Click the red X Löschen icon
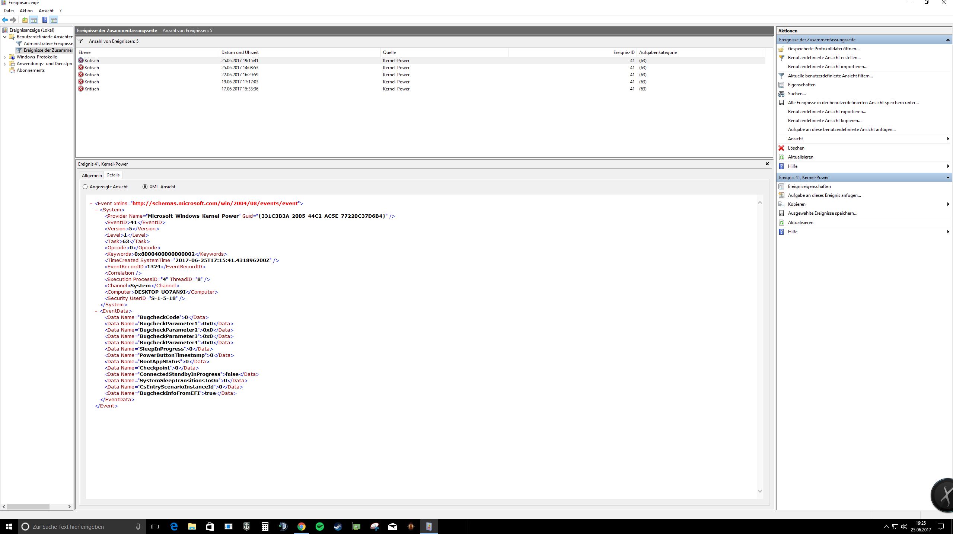953x534 pixels. click(x=781, y=148)
